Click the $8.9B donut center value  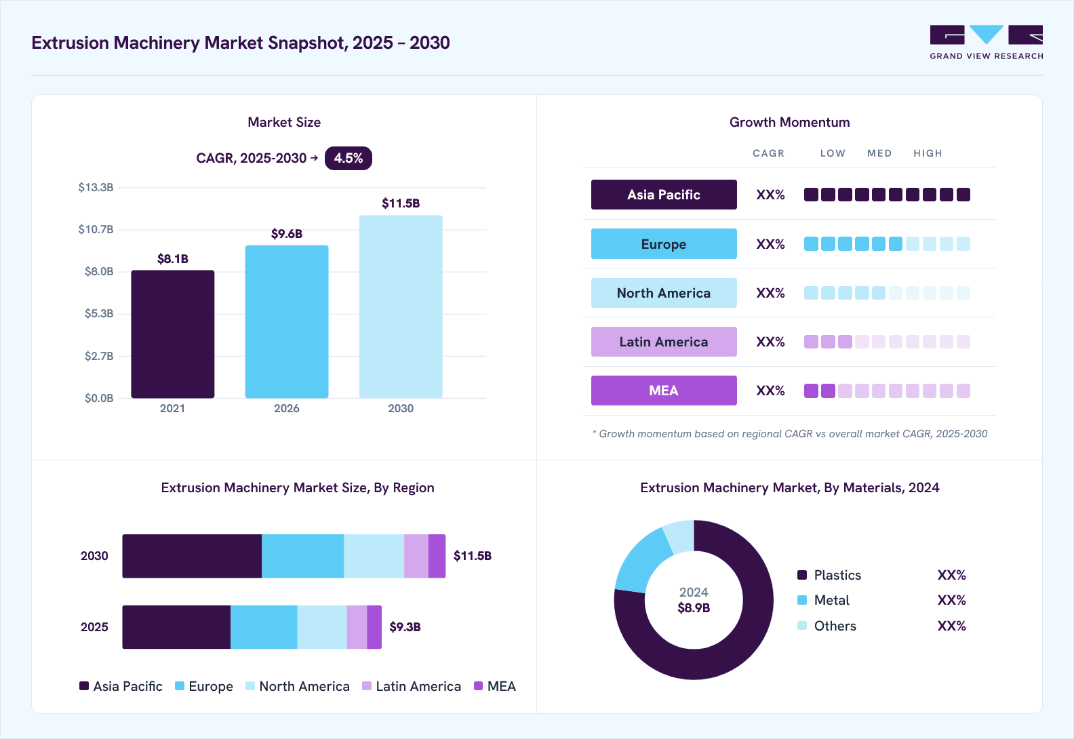point(694,608)
